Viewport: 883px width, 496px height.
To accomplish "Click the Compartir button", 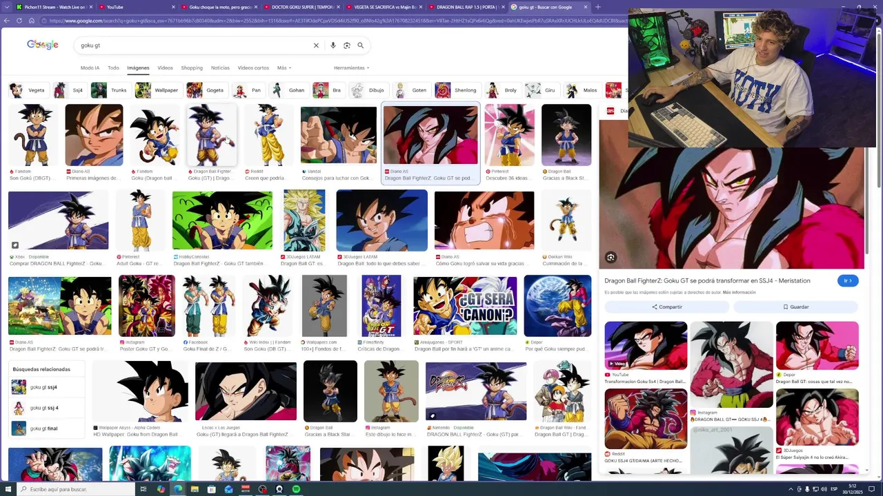I will pos(666,307).
